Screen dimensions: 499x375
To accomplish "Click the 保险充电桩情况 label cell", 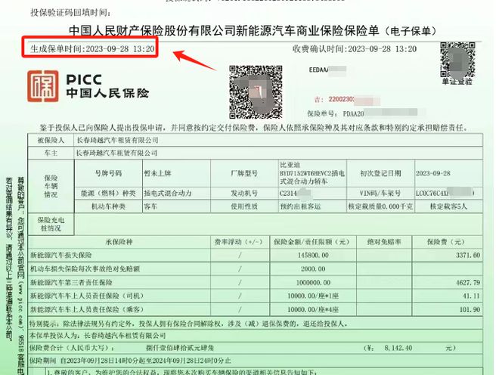I will click(x=51, y=224).
